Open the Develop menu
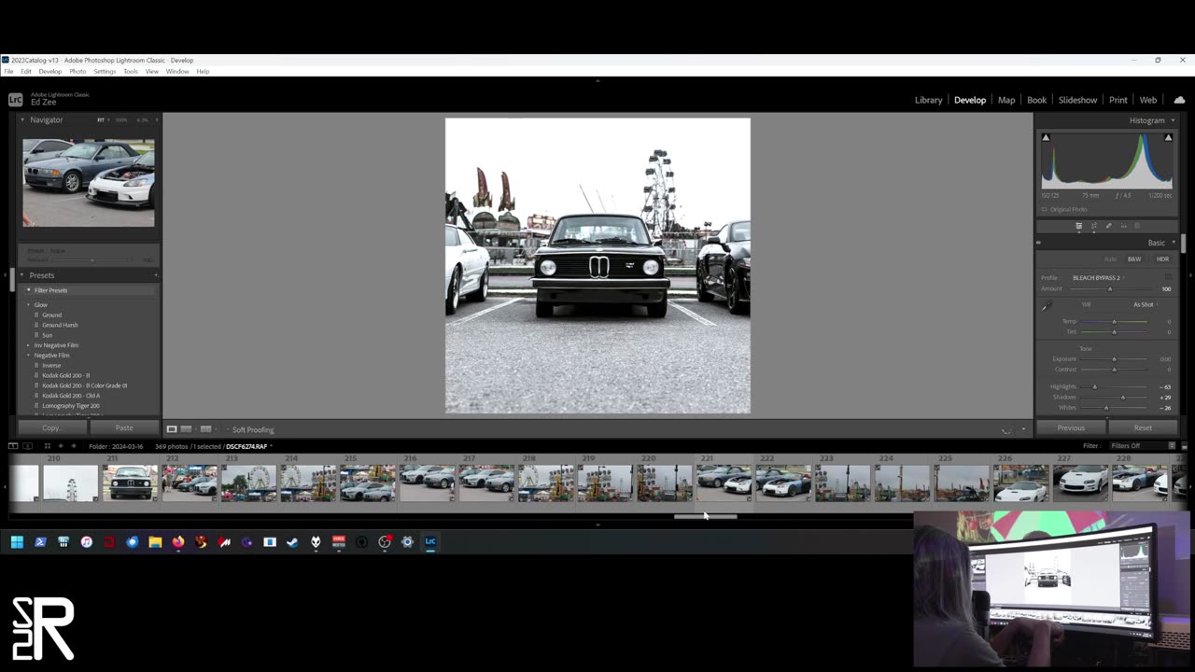Image resolution: width=1195 pixels, height=672 pixels. tap(49, 71)
